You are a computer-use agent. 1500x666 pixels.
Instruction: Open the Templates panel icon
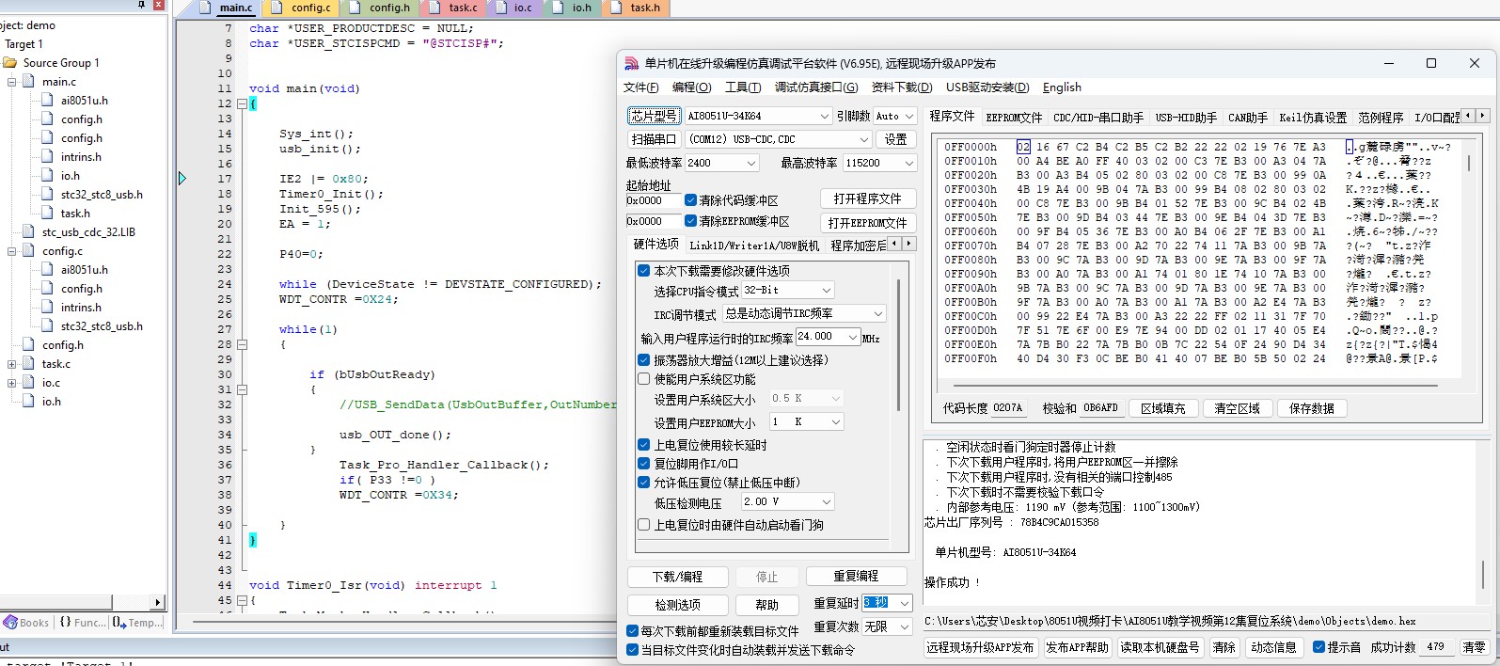click(118, 622)
